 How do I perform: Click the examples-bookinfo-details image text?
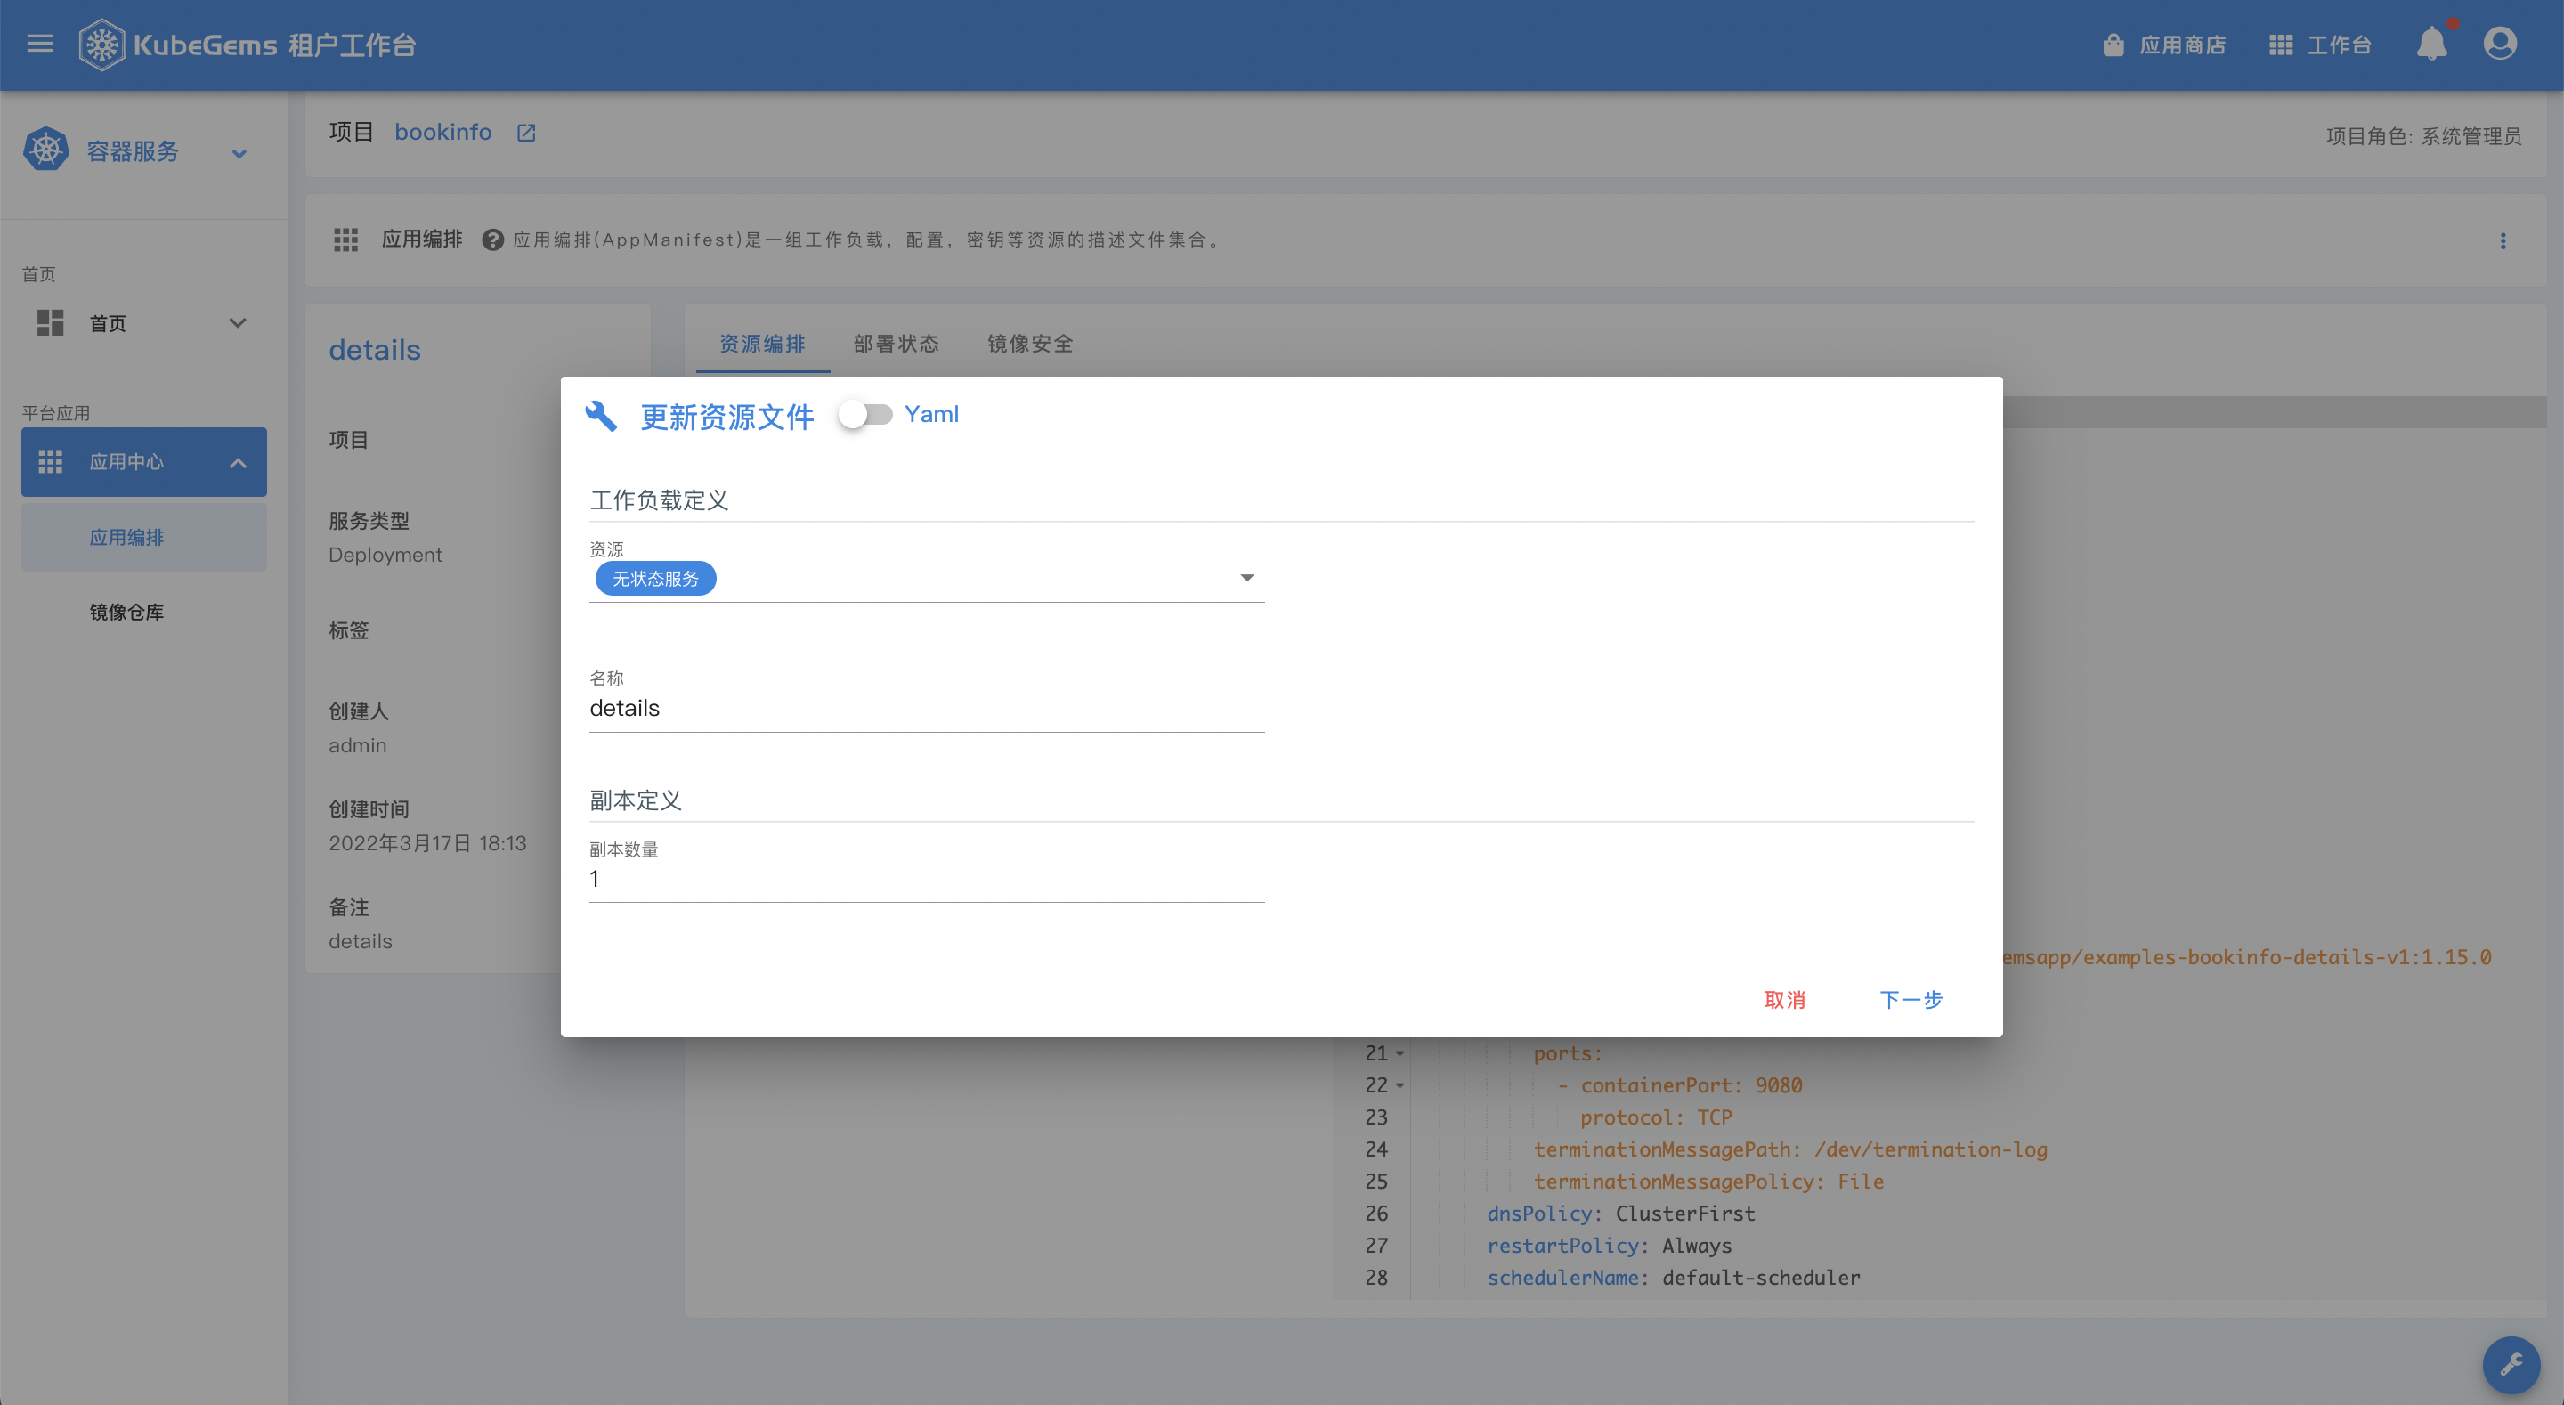pyautogui.click(x=2247, y=957)
